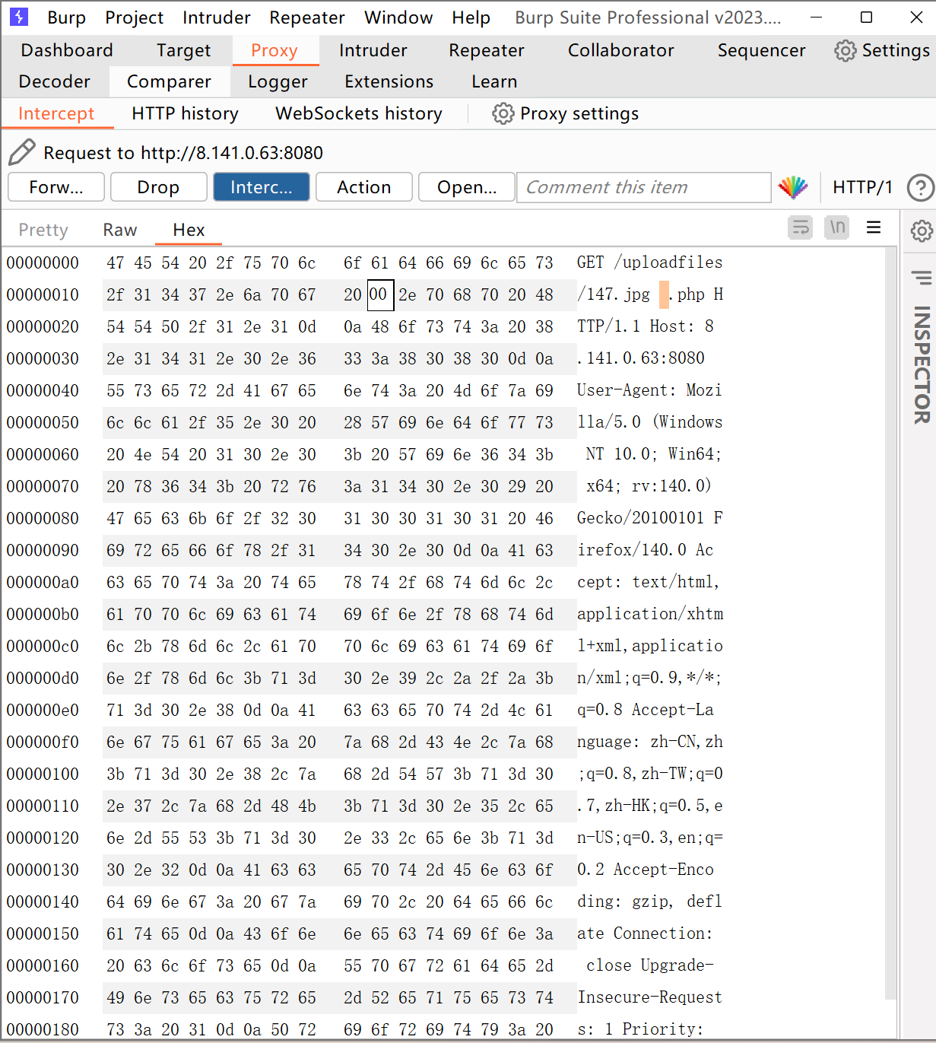Switch to the Dashboard tab
The width and height of the screenshot is (936, 1043).
(67, 50)
